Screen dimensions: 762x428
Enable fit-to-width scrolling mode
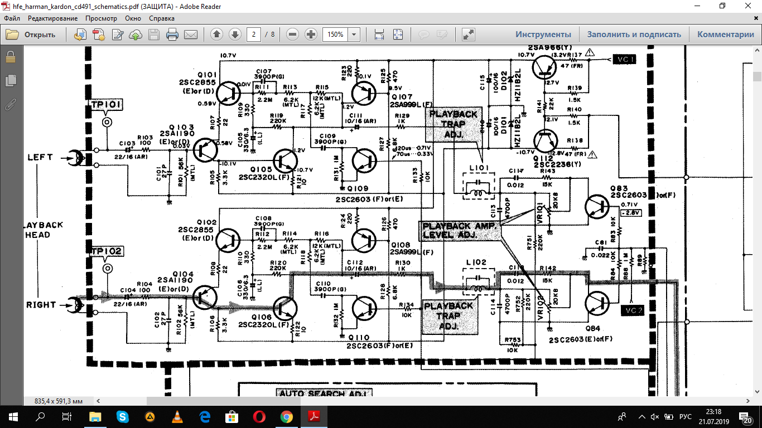pyautogui.click(x=379, y=35)
